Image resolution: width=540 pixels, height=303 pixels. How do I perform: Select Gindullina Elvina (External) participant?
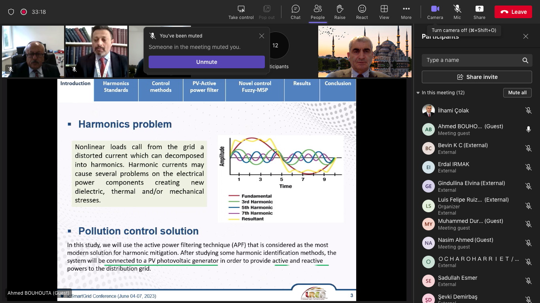tap(477, 186)
